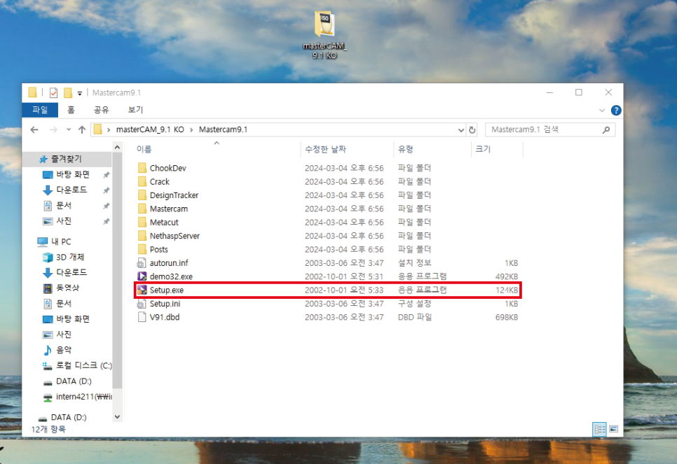Select the DesignTracker folder
The height and width of the screenshot is (464, 677).
pos(174,195)
